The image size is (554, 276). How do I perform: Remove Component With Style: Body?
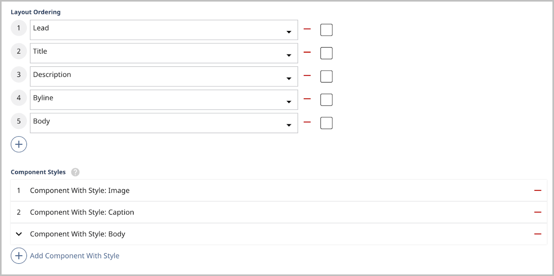(x=537, y=234)
